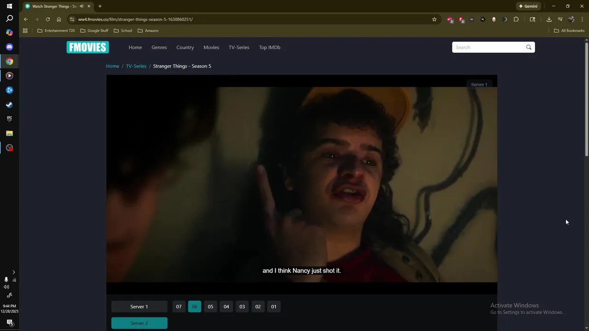
Task: Click the red ad-blocker extension icon
Action: pyautogui.click(x=461, y=19)
